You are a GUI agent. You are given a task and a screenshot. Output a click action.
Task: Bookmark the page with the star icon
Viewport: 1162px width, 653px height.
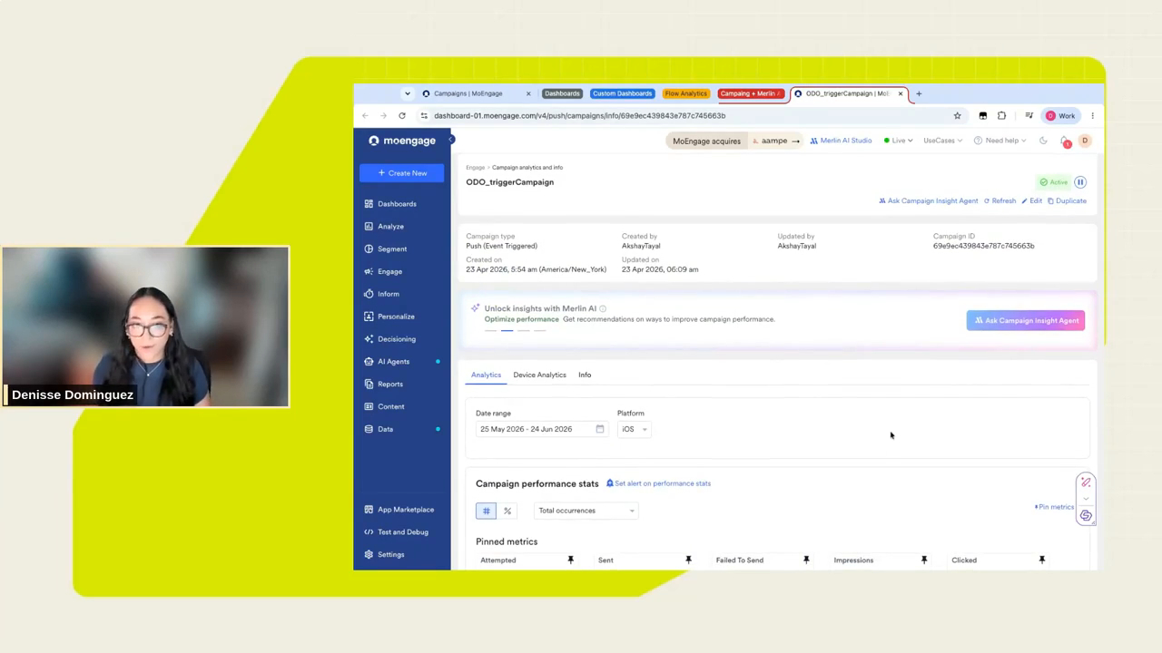957,116
